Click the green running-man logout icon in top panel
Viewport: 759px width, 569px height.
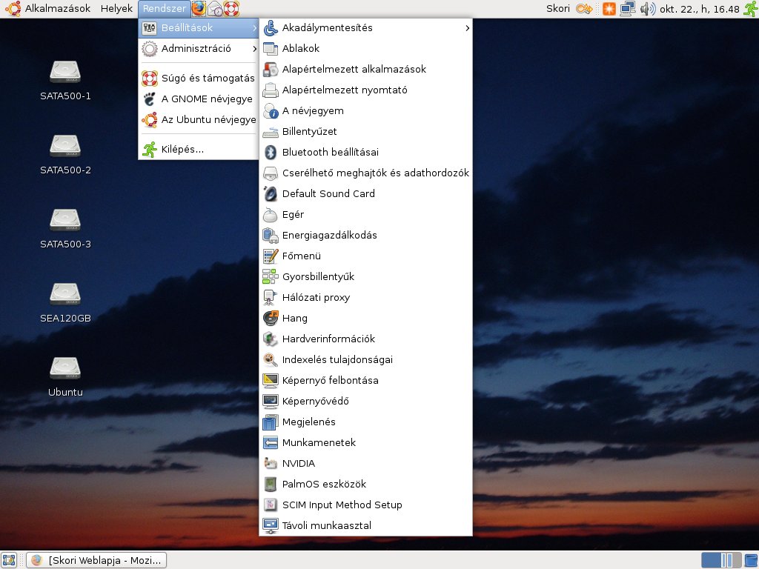749,9
